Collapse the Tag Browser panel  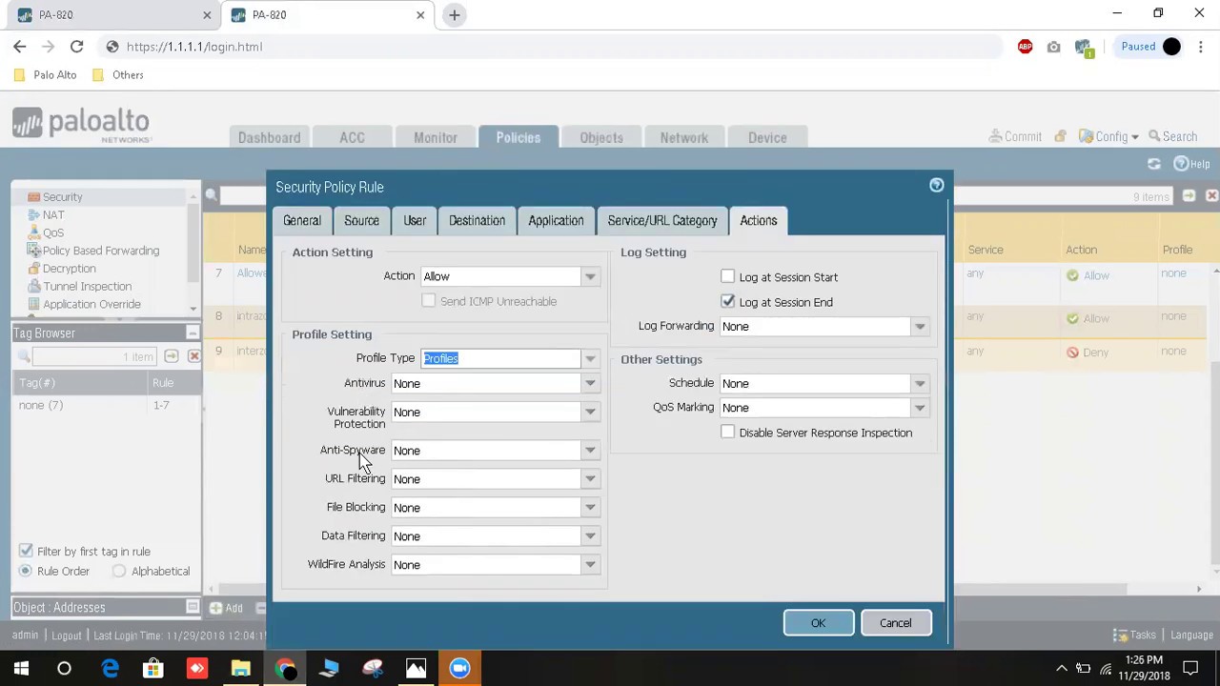pyautogui.click(x=193, y=333)
